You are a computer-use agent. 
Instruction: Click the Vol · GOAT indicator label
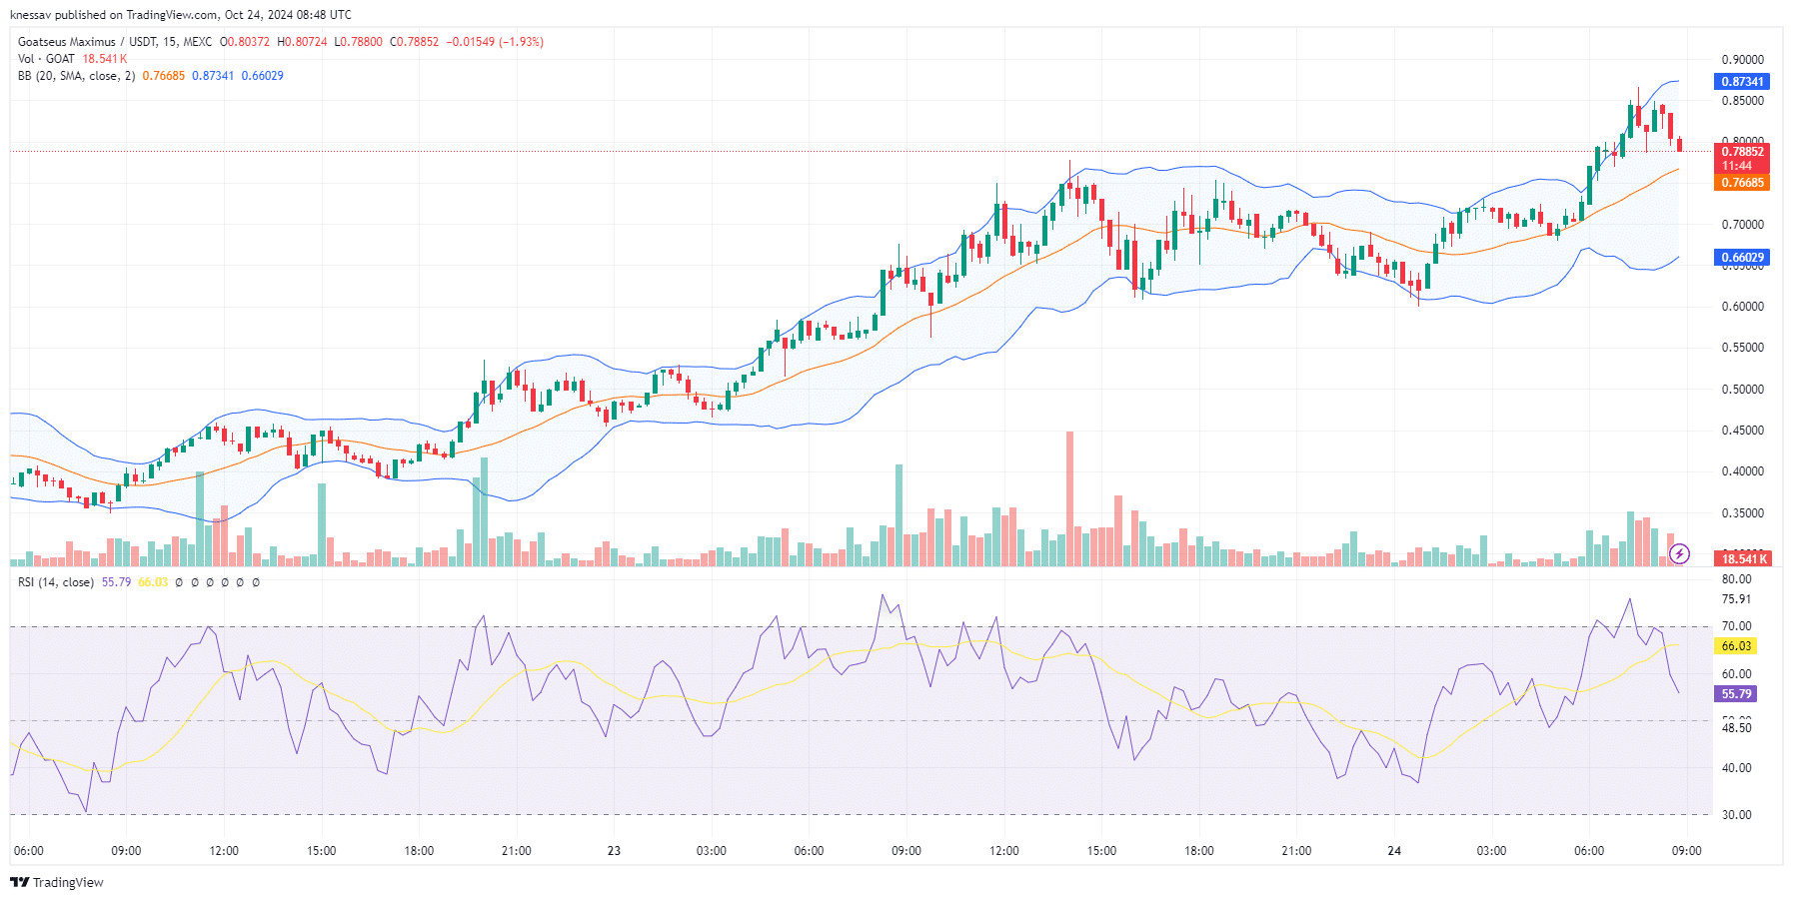tap(46, 59)
